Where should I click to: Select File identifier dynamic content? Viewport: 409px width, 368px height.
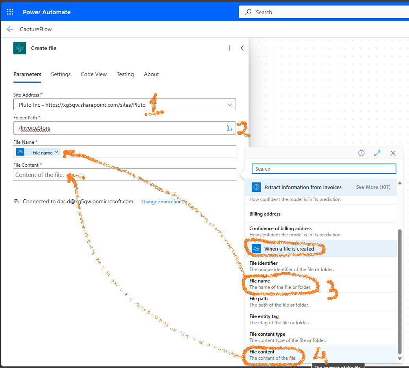321,266
